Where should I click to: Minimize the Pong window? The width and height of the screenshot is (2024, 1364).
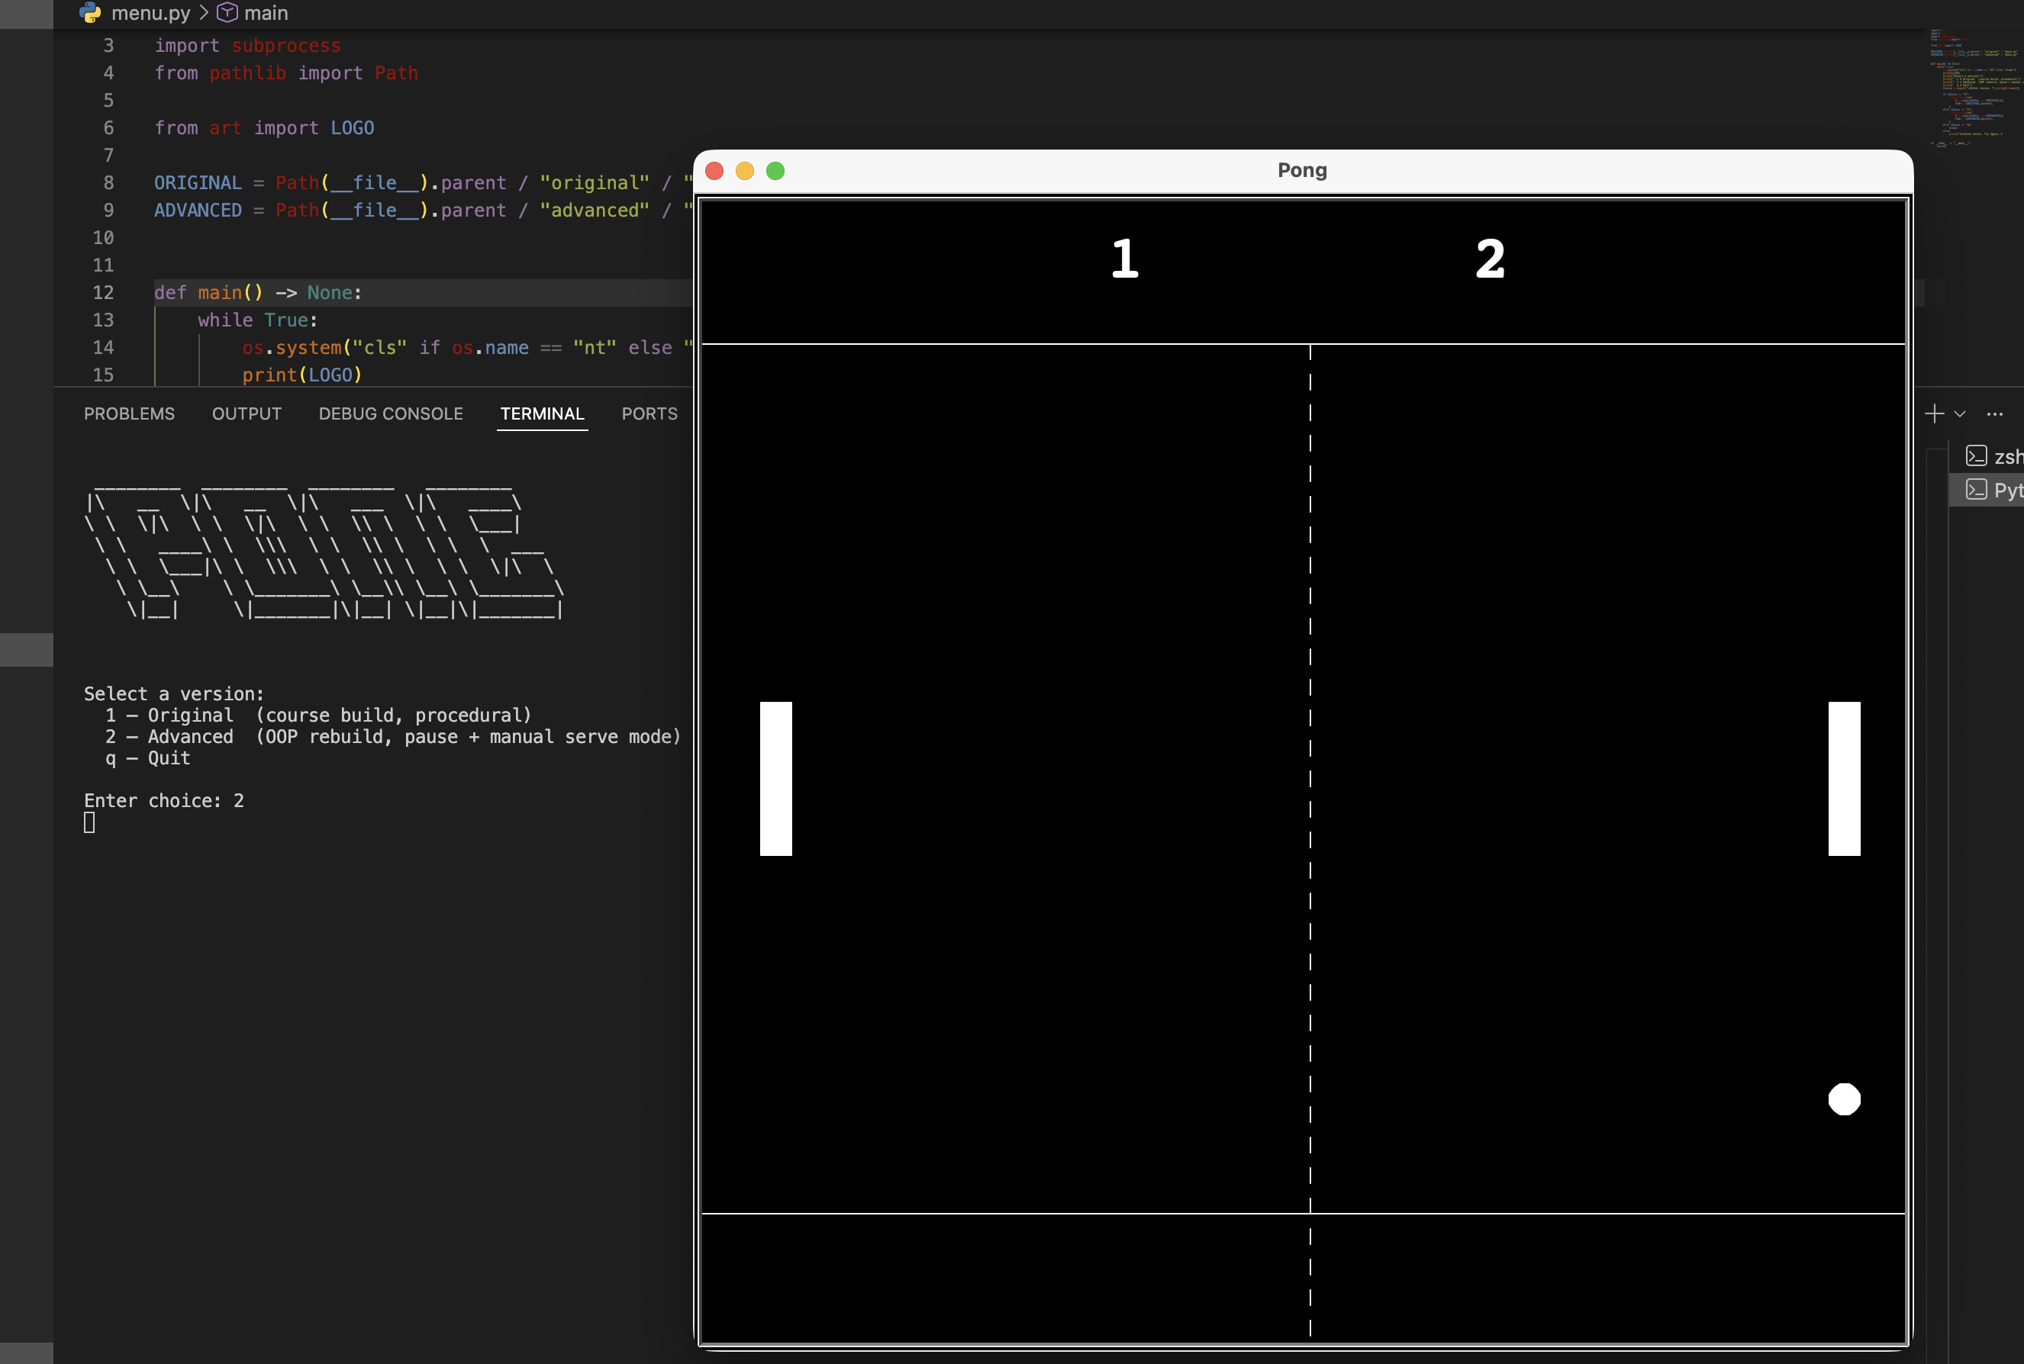coord(745,171)
